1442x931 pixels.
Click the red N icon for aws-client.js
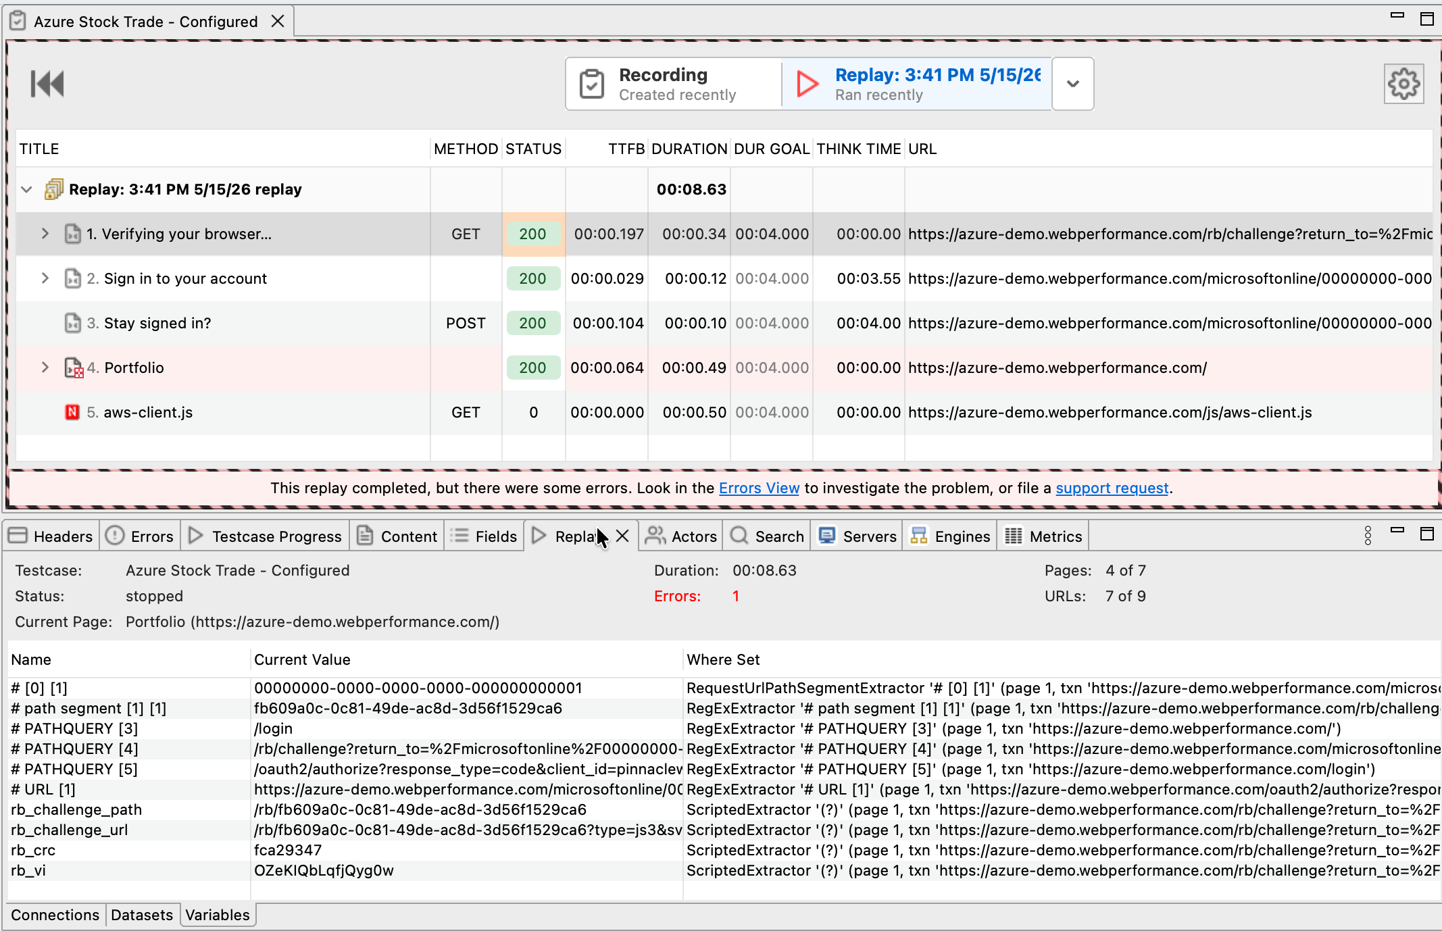(x=72, y=412)
